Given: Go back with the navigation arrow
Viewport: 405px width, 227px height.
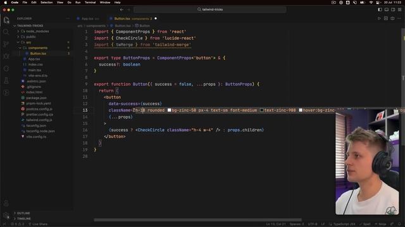Looking at the screenshot, I should (x=121, y=9).
